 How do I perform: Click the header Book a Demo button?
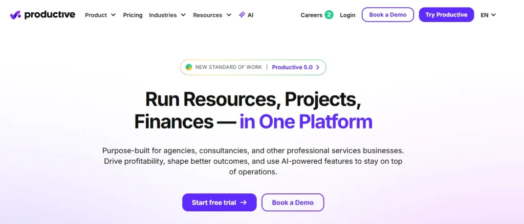[388, 15]
